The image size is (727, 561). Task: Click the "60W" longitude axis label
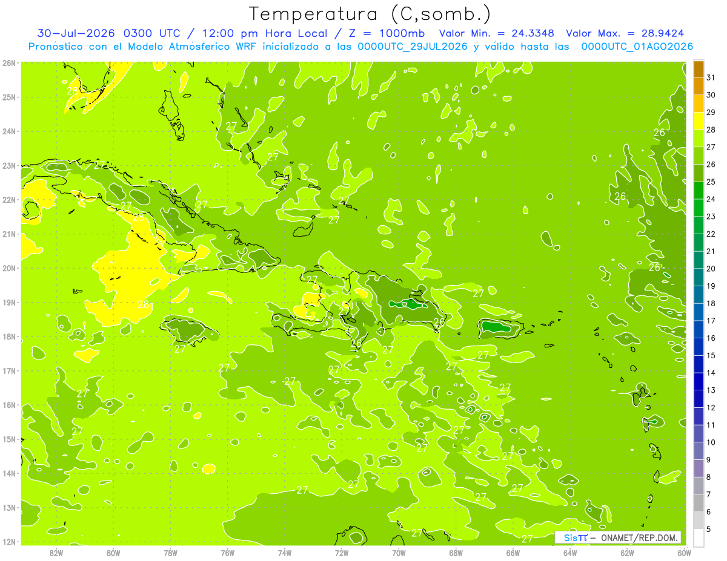[684, 552]
